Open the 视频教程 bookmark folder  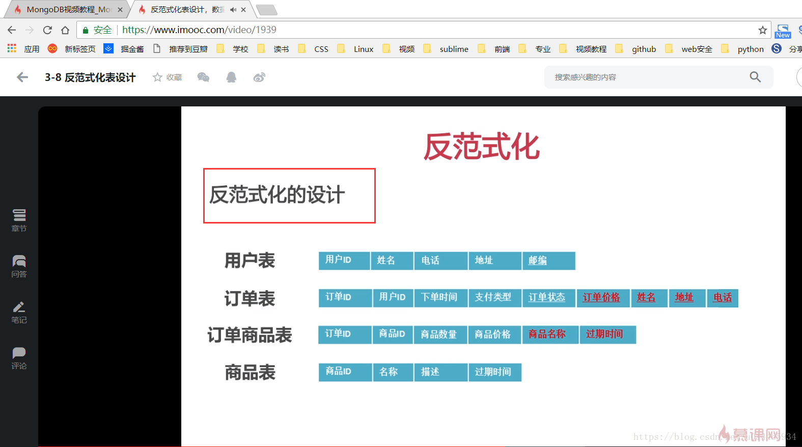(x=583, y=49)
